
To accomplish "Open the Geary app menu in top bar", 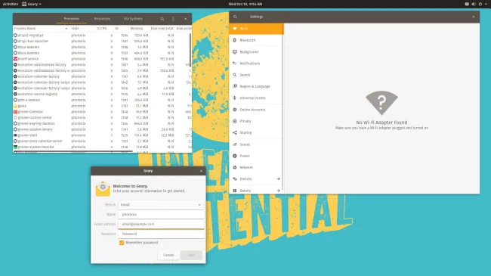I will [32, 4].
